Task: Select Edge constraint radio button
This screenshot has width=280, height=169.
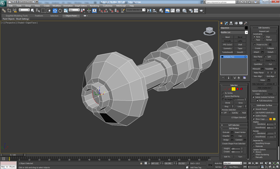Action: tap(264, 37)
